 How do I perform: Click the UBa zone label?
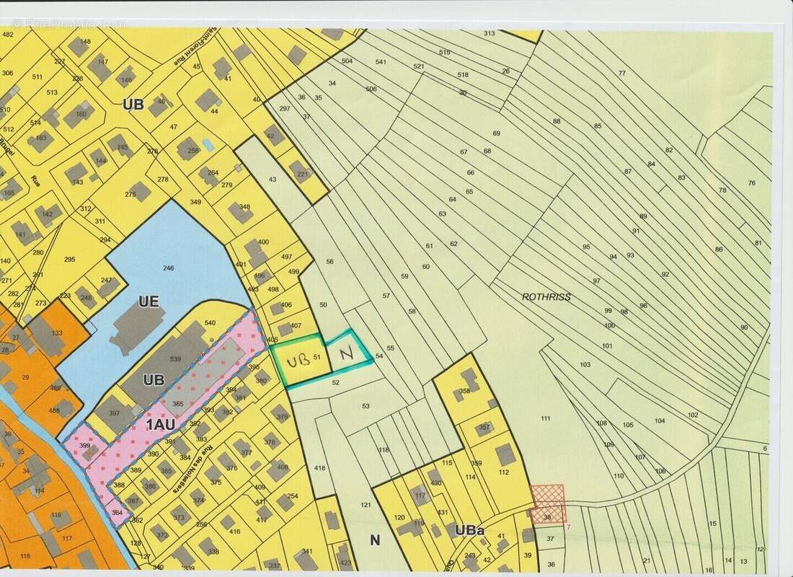pos(469,530)
